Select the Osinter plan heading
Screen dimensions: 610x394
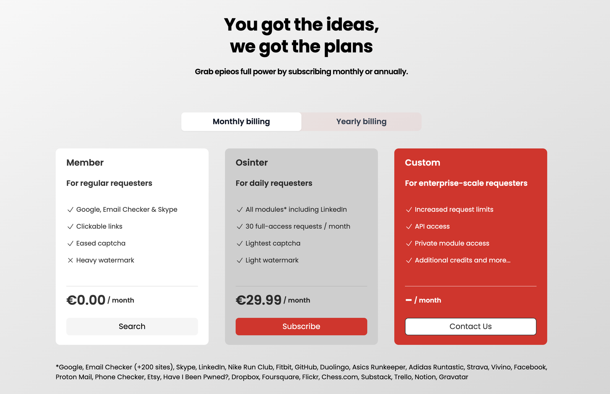[252, 162]
